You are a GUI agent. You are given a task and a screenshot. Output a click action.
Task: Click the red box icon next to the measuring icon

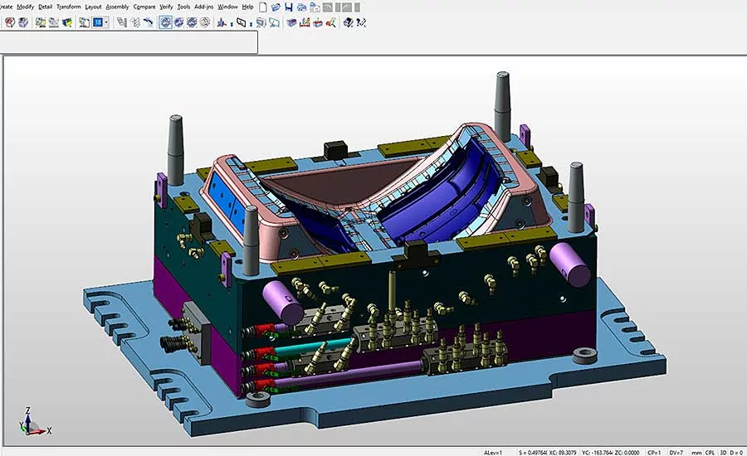(x=317, y=22)
